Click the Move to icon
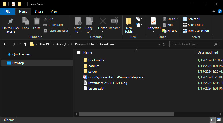Viewport: 223px width, 123px height. pos(78,21)
